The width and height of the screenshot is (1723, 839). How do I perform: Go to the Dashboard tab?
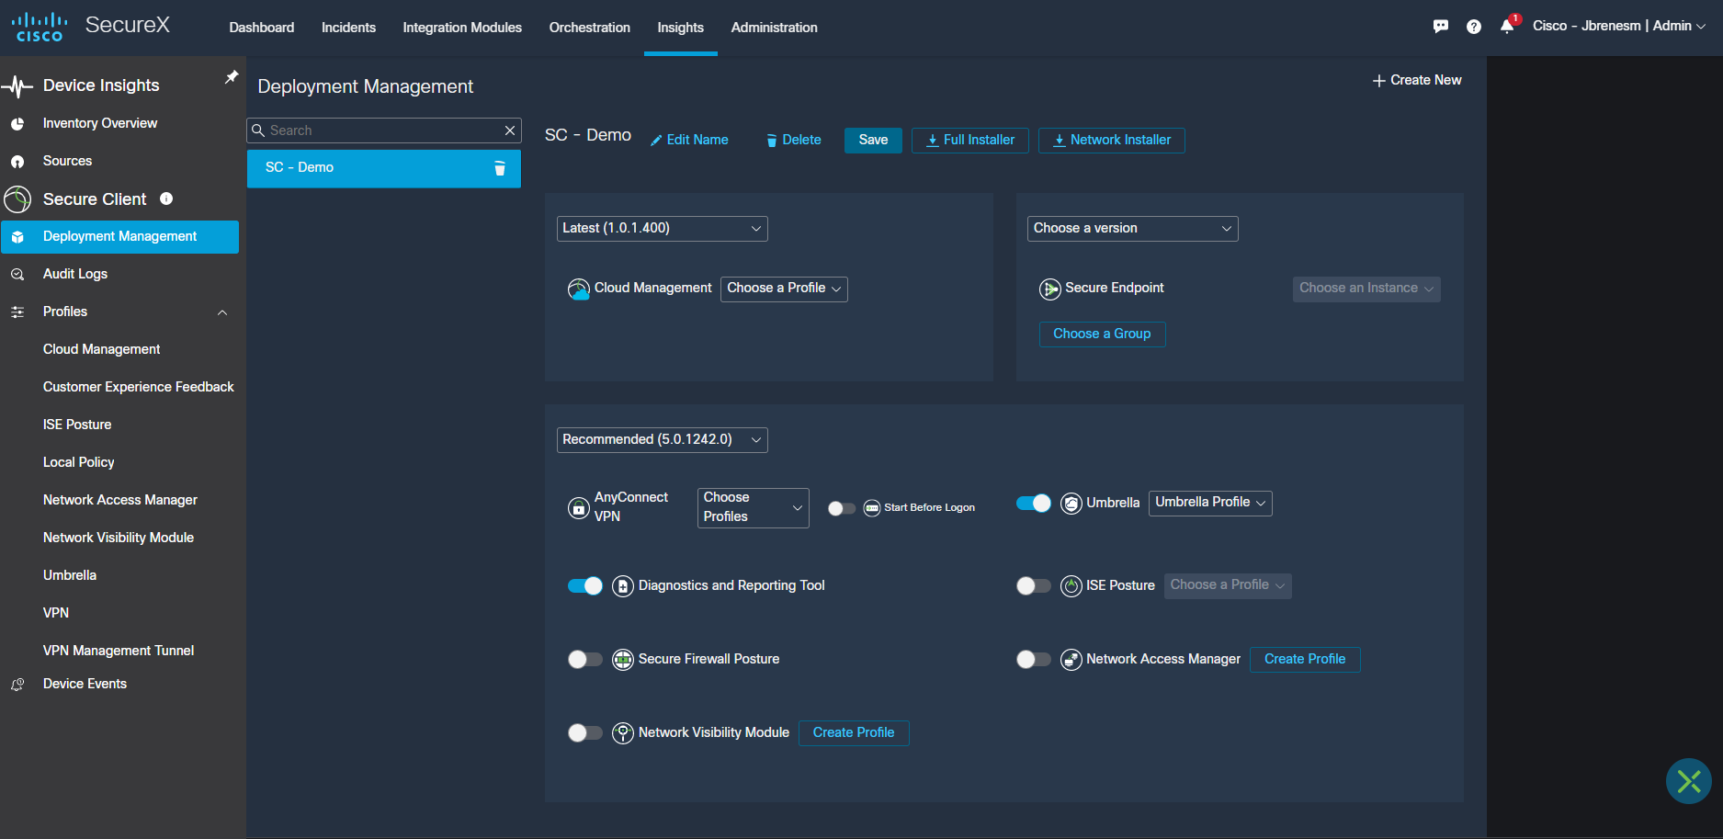tap(262, 28)
